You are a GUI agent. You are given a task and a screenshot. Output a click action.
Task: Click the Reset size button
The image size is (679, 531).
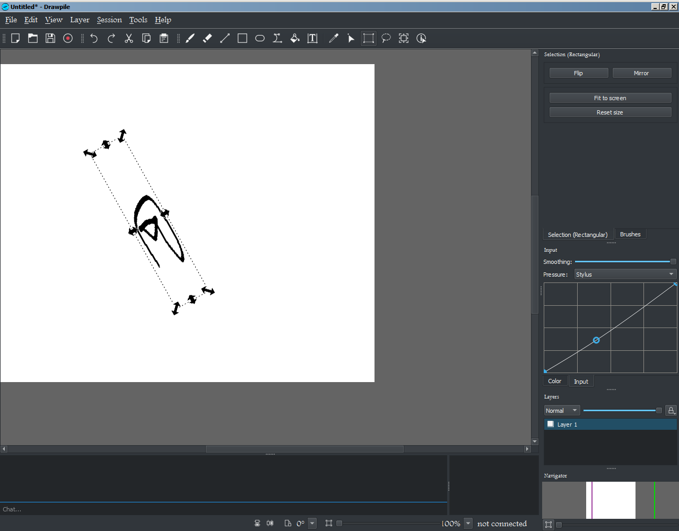point(611,112)
